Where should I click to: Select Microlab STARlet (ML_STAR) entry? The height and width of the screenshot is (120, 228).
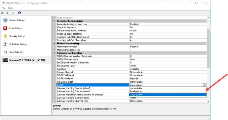[x=27, y=60]
